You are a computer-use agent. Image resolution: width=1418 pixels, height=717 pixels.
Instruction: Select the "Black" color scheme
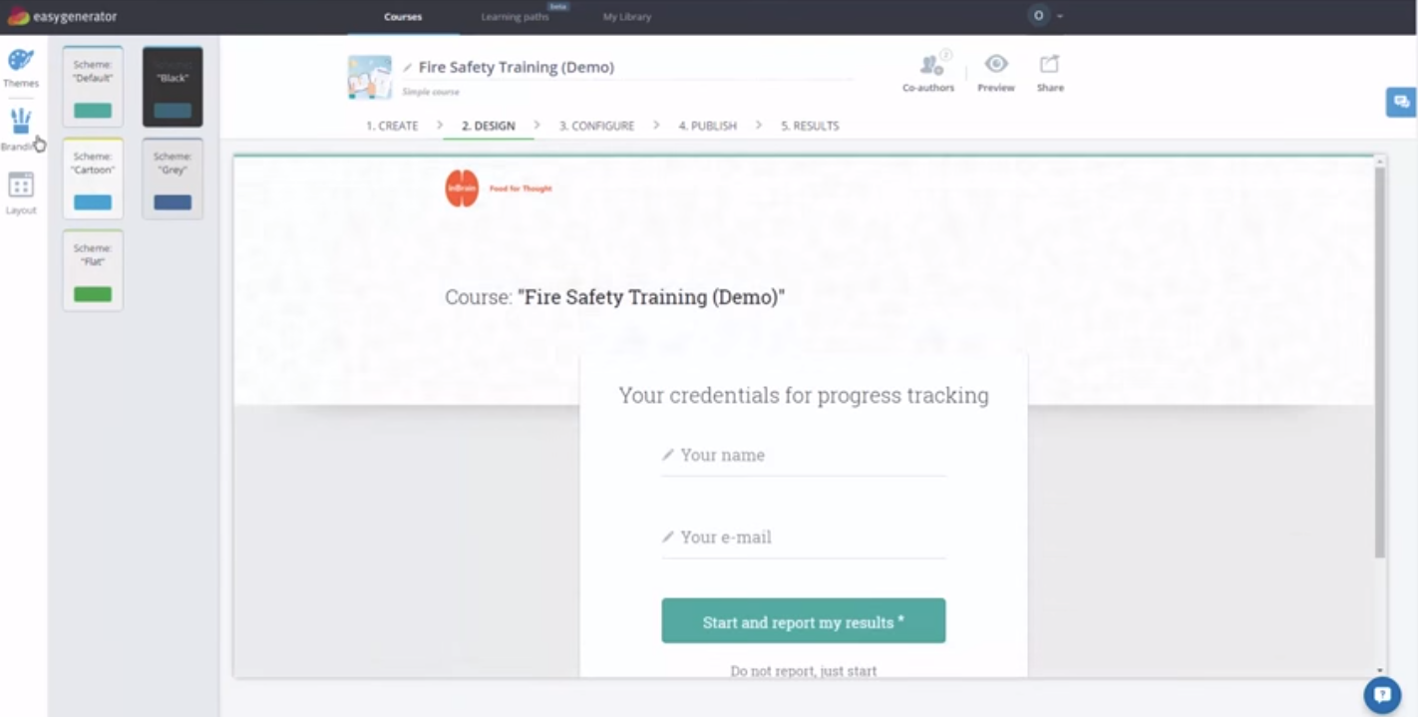[x=173, y=87]
